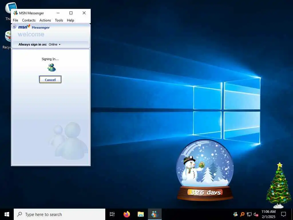Select the Recycle Bin desktop icon
The height and width of the screenshot is (220, 293).
pos(7,40)
